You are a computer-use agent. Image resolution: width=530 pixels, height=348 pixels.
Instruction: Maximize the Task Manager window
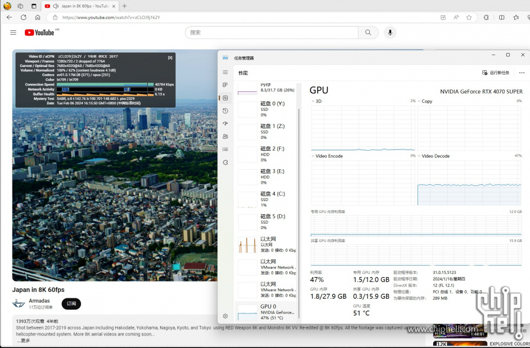tap(508, 55)
